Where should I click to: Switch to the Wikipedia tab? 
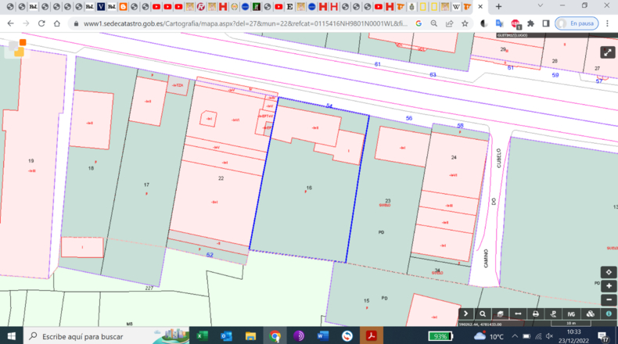click(x=456, y=7)
